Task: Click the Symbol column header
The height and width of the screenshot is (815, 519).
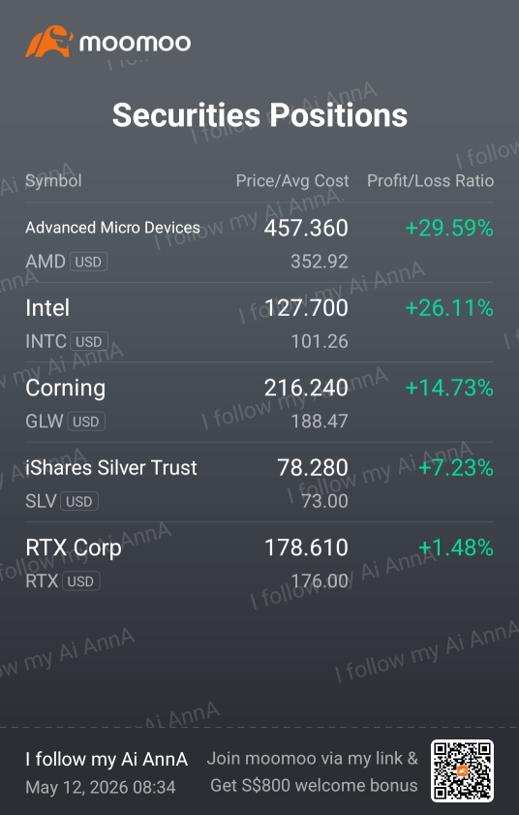Action: [53, 181]
